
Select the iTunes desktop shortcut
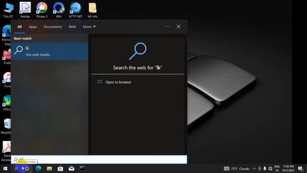pyautogui.click(x=7, y=80)
